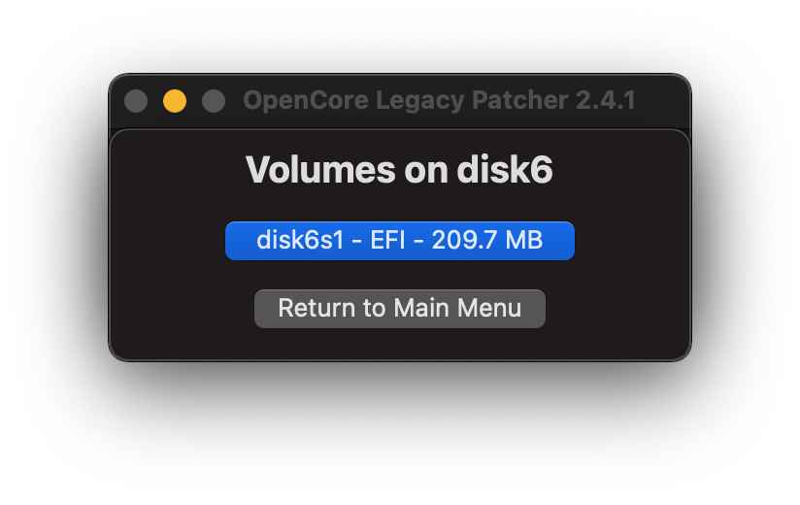This screenshot has width=800, height=505.
Task: Click the word "EFI" on the volume button
Action: coord(387,240)
